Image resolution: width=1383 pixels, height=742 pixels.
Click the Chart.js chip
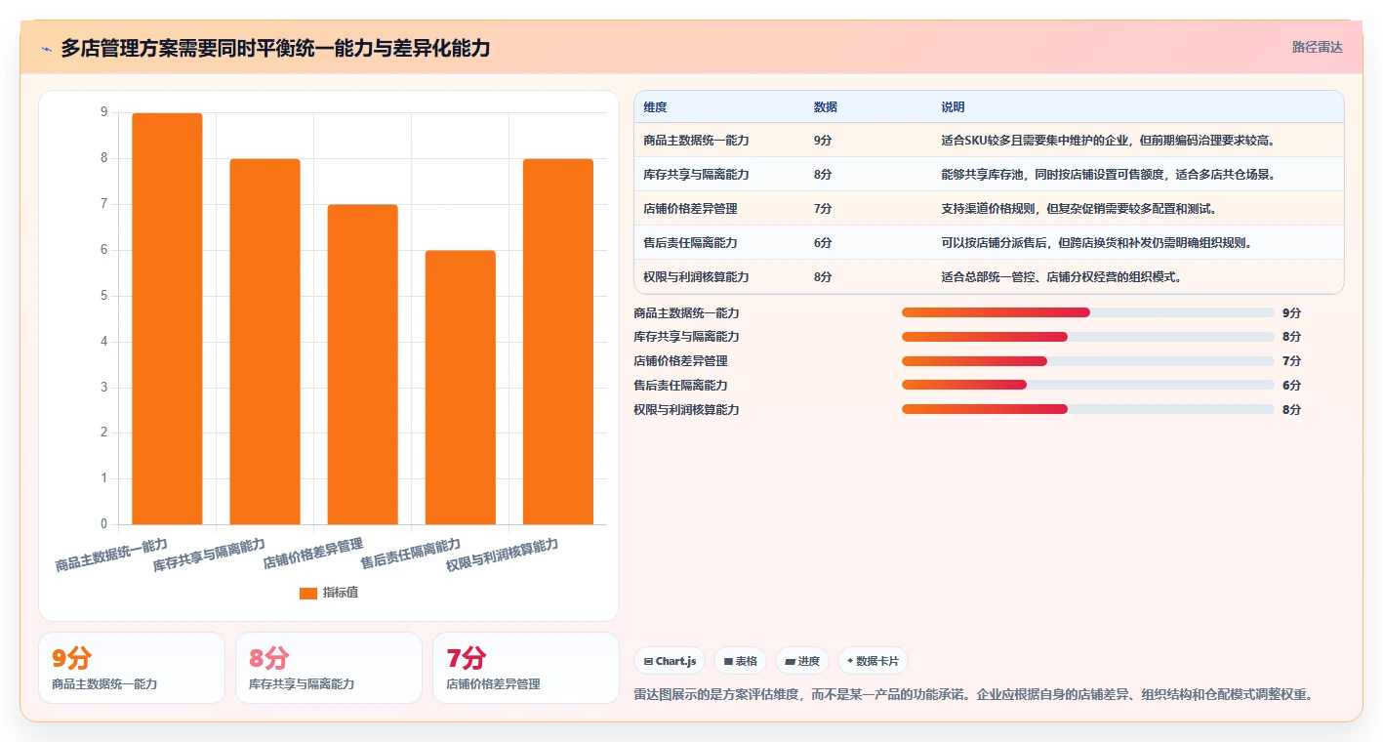[670, 661]
